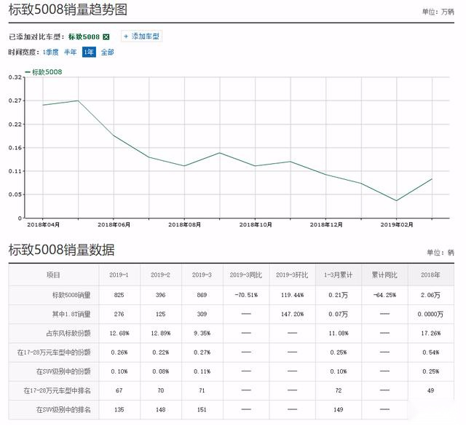
Task: Click the 添加车型 button
Action: pyautogui.click(x=142, y=36)
